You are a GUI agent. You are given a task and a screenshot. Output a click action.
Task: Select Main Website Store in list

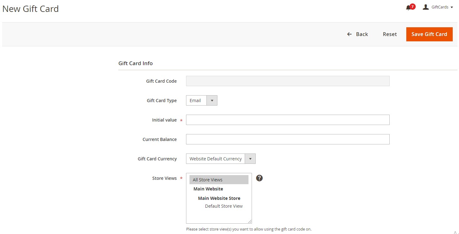point(219,198)
